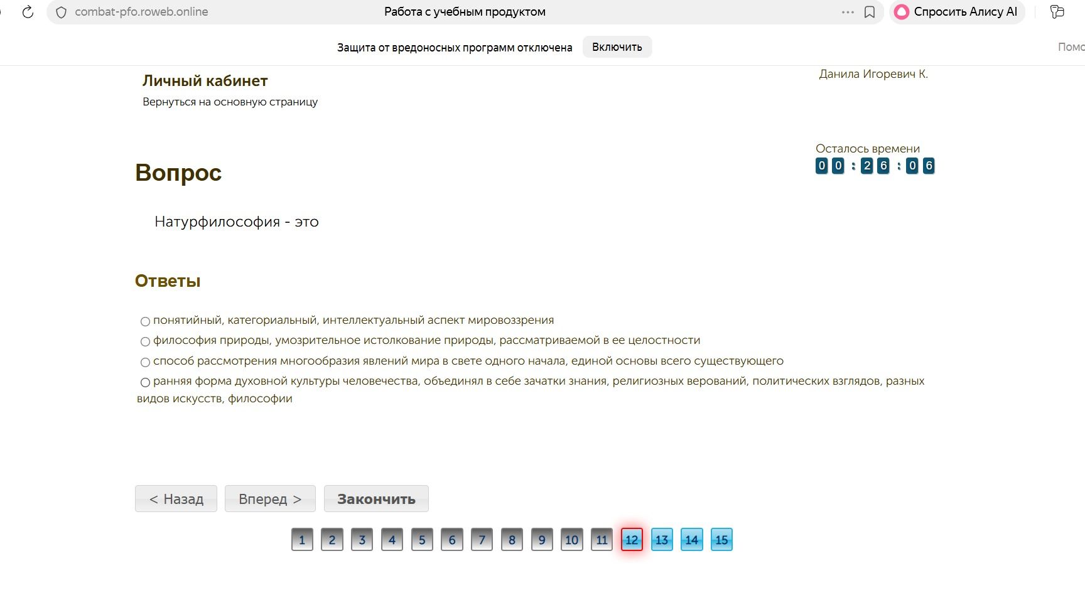This screenshot has width=1085, height=610.
Task: Click the 'Осталось времени' countdown timer
Action: tap(875, 166)
